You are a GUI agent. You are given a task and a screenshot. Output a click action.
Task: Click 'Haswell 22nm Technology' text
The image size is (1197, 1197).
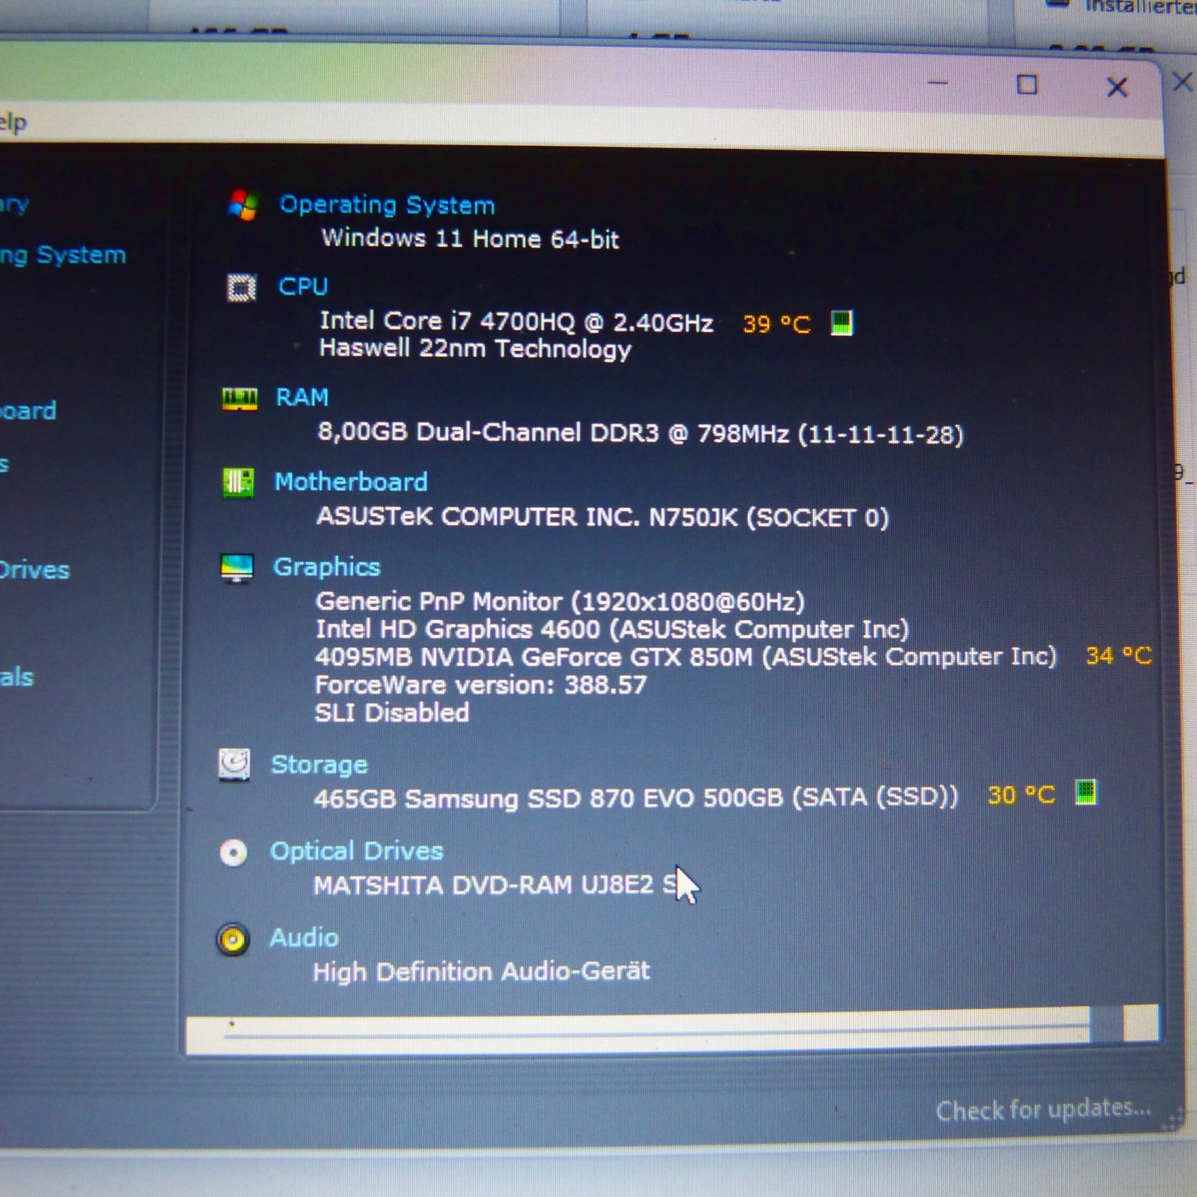475,349
